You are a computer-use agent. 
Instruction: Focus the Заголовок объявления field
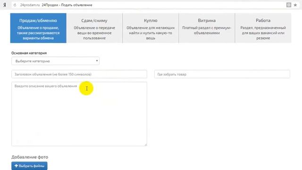[79, 74]
